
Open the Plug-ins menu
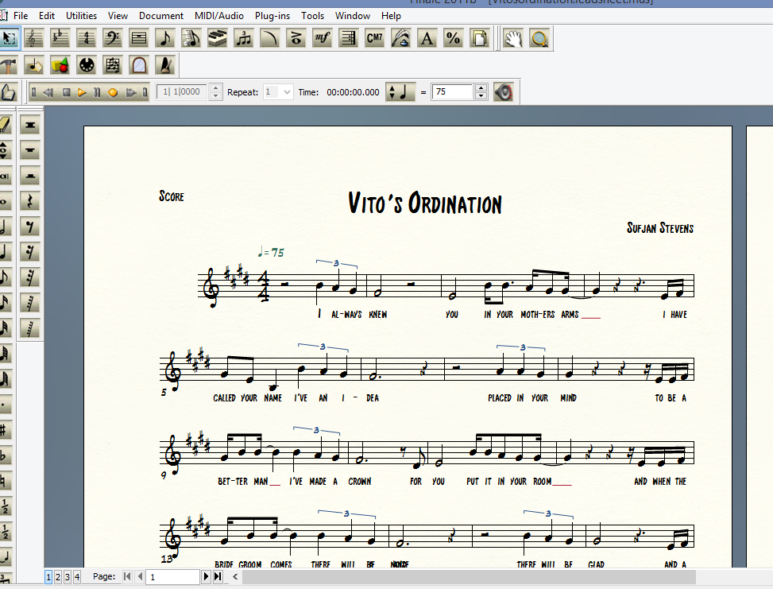pyautogui.click(x=272, y=15)
